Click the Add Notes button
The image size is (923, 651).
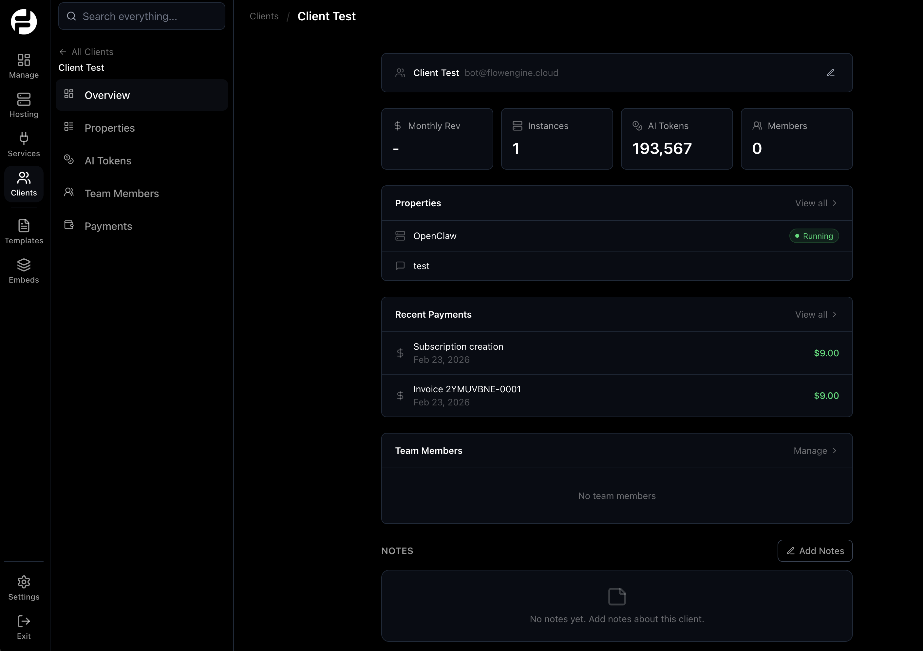815,551
